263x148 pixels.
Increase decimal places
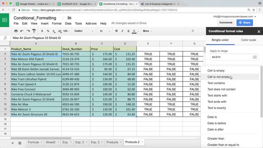tap(60, 31)
